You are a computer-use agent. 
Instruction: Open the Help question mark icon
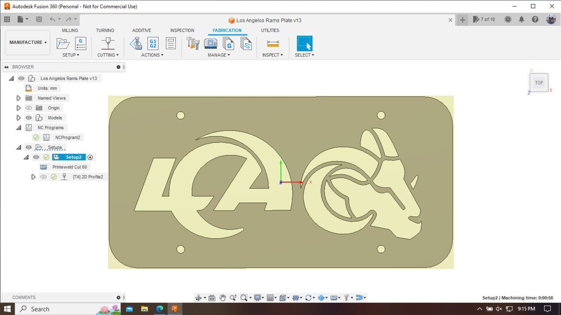point(535,19)
